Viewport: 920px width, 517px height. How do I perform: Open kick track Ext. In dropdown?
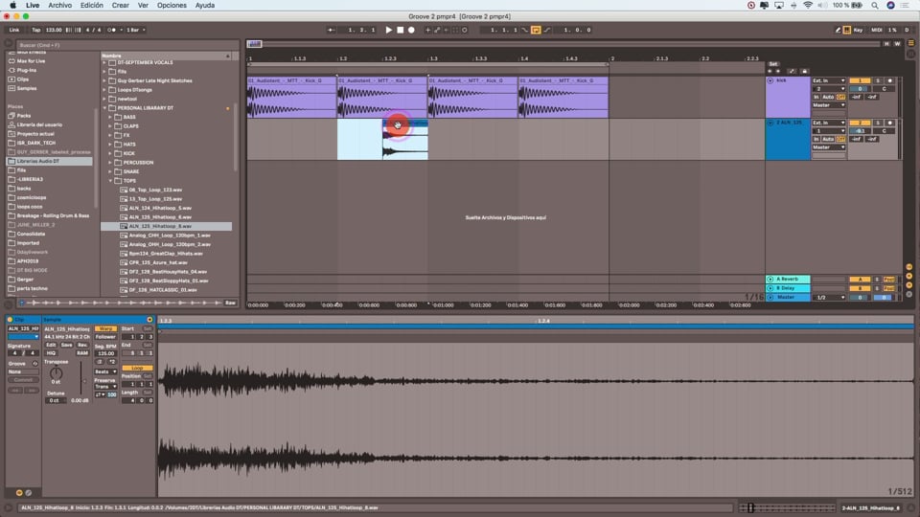pyautogui.click(x=828, y=80)
